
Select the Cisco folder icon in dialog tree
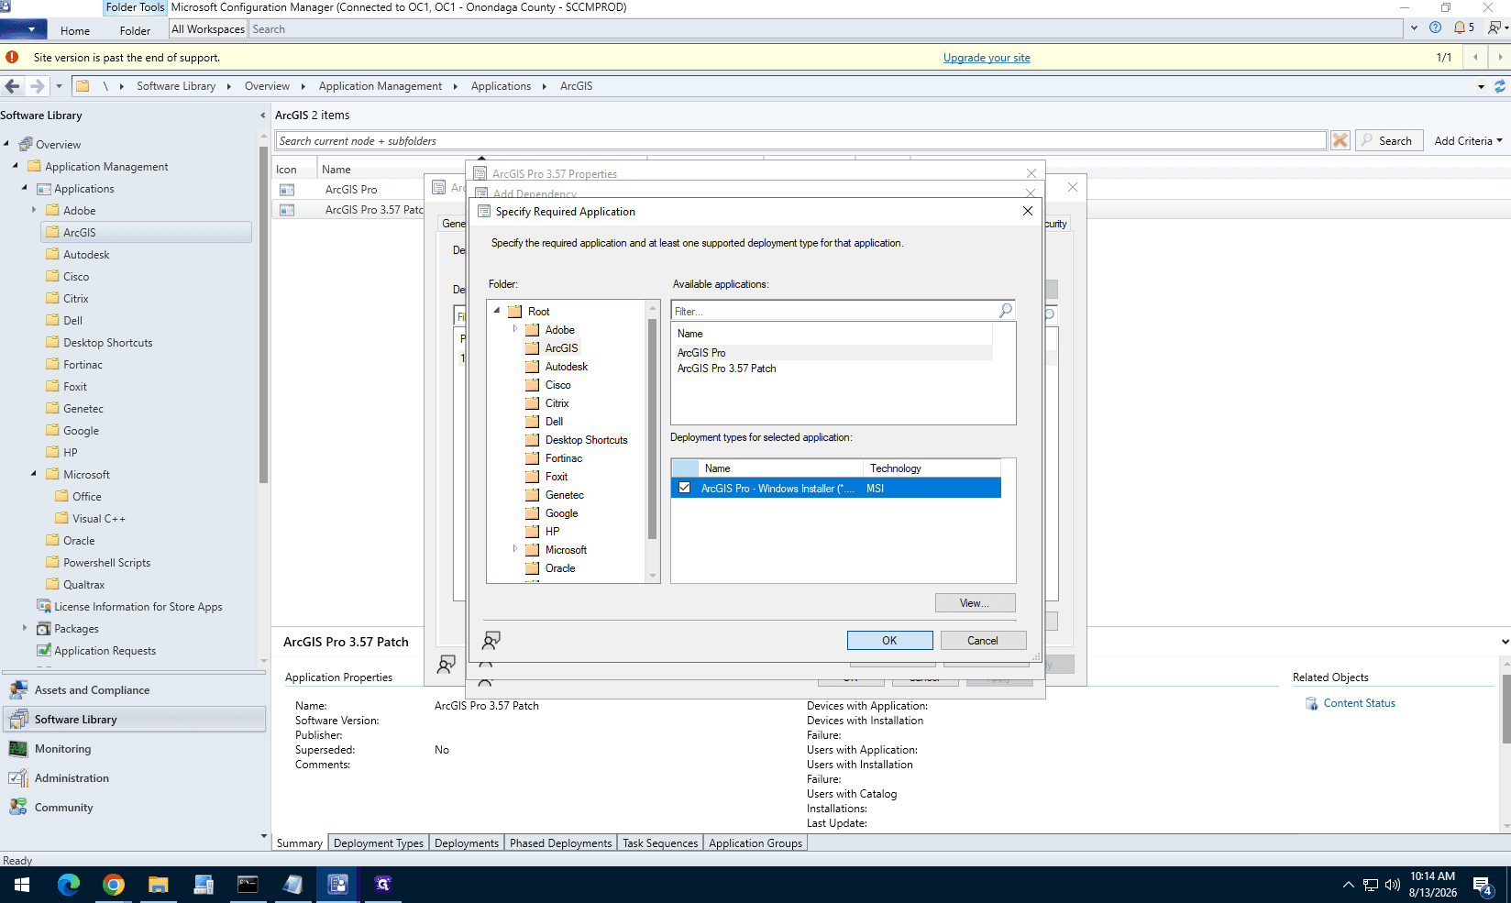coord(532,385)
